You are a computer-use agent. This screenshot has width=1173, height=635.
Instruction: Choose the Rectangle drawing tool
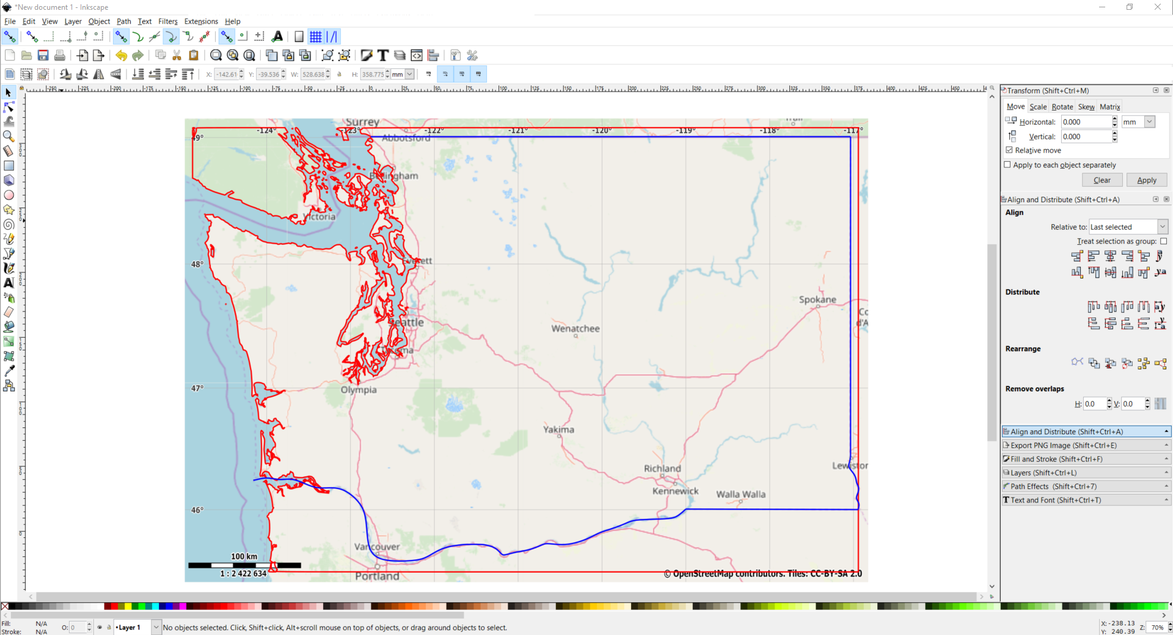pyautogui.click(x=9, y=165)
